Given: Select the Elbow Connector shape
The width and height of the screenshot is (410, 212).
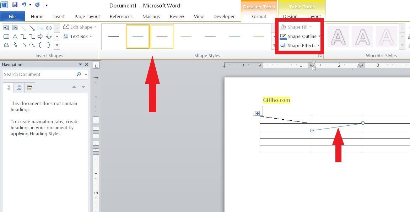Looking at the screenshot, I should tap(23, 36).
